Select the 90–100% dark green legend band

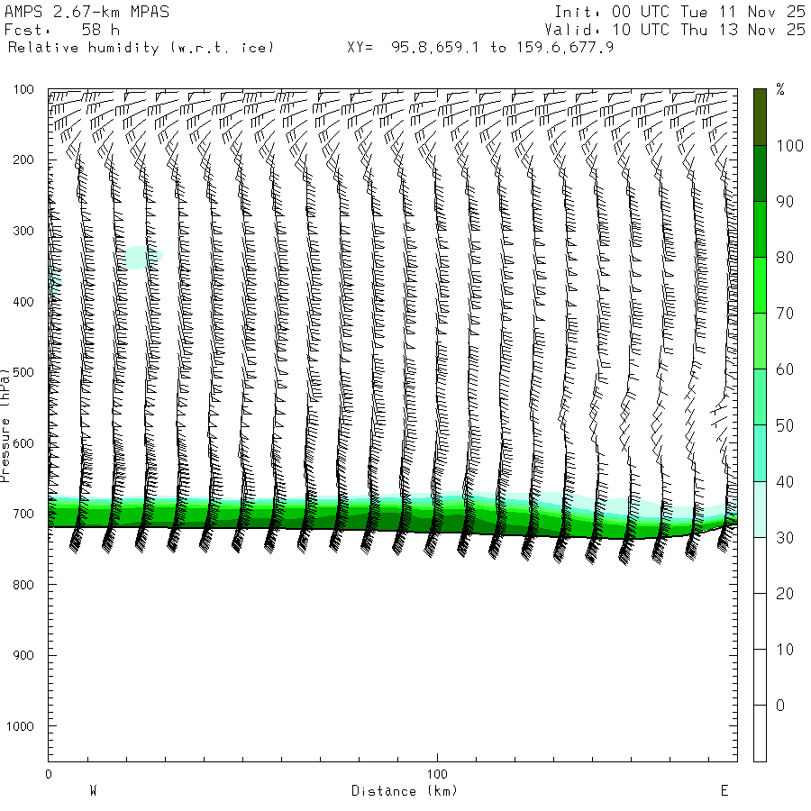click(x=760, y=174)
